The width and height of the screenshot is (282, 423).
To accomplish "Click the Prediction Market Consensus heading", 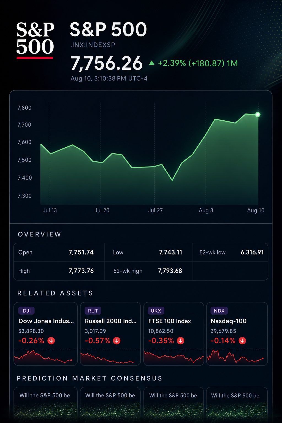I will [x=90, y=378].
